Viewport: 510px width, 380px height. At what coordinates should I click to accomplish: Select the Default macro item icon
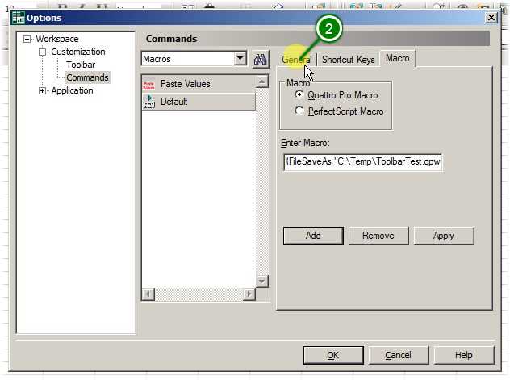pos(149,102)
